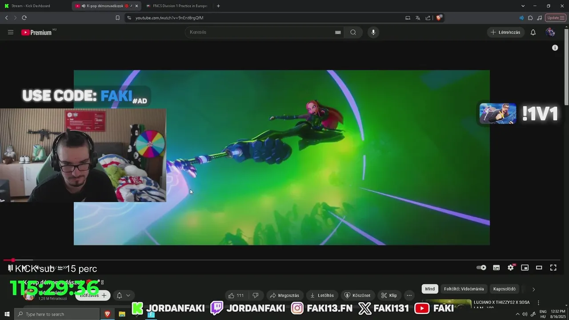Screen dimensions: 569x320
Task: Open the volume speaker tray icon
Action: [525, 314]
